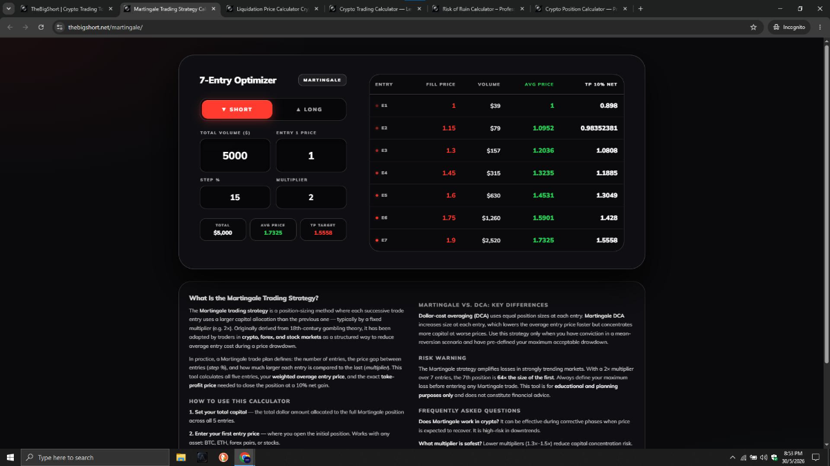The image size is (830, 466).
Task: Show hidden system tray icons
Action: pyautogui.click(x=732, y=457)
